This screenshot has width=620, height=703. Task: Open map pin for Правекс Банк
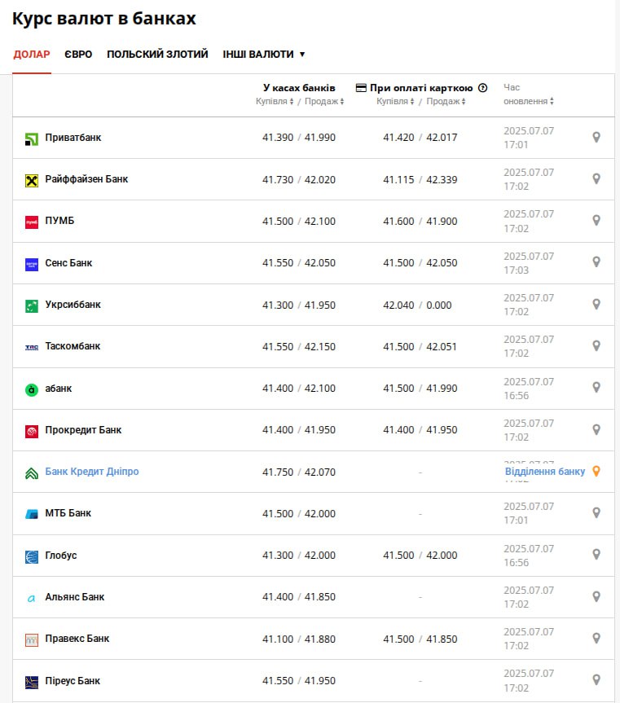coord(596,638)
